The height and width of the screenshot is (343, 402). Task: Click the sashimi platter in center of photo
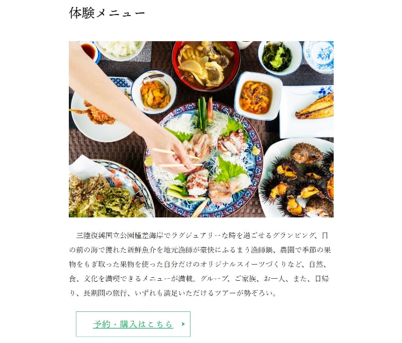coord(204,160)
